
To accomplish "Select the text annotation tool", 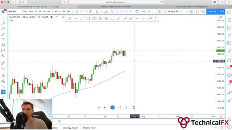I will click(x=3, y=39).
